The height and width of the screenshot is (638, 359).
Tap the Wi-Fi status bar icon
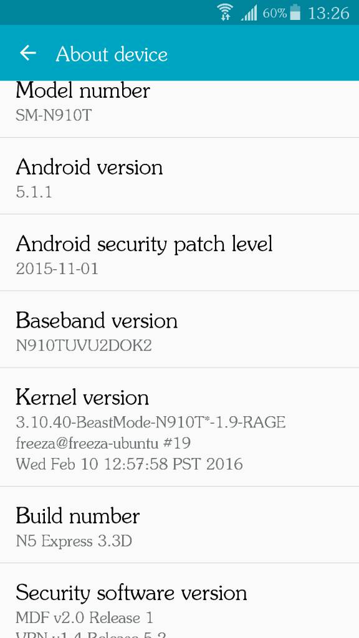(224, 12)
